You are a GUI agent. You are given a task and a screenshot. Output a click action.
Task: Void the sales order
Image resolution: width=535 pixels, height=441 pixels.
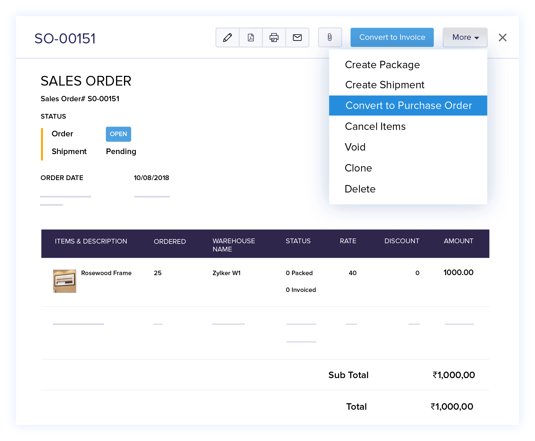point(355,147)
